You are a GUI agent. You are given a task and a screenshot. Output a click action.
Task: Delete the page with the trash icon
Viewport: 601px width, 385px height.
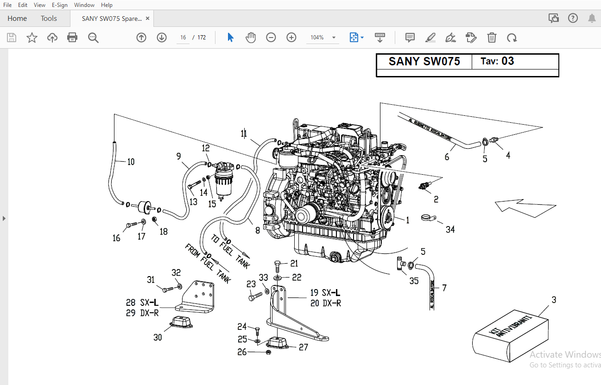[492, 38]
